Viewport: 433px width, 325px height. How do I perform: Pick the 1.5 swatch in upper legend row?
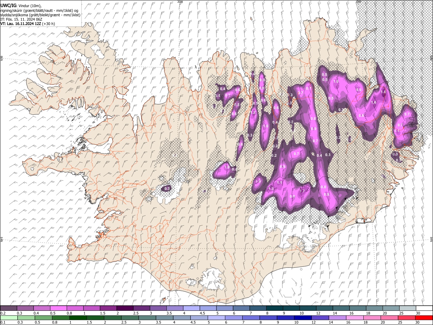108,308
